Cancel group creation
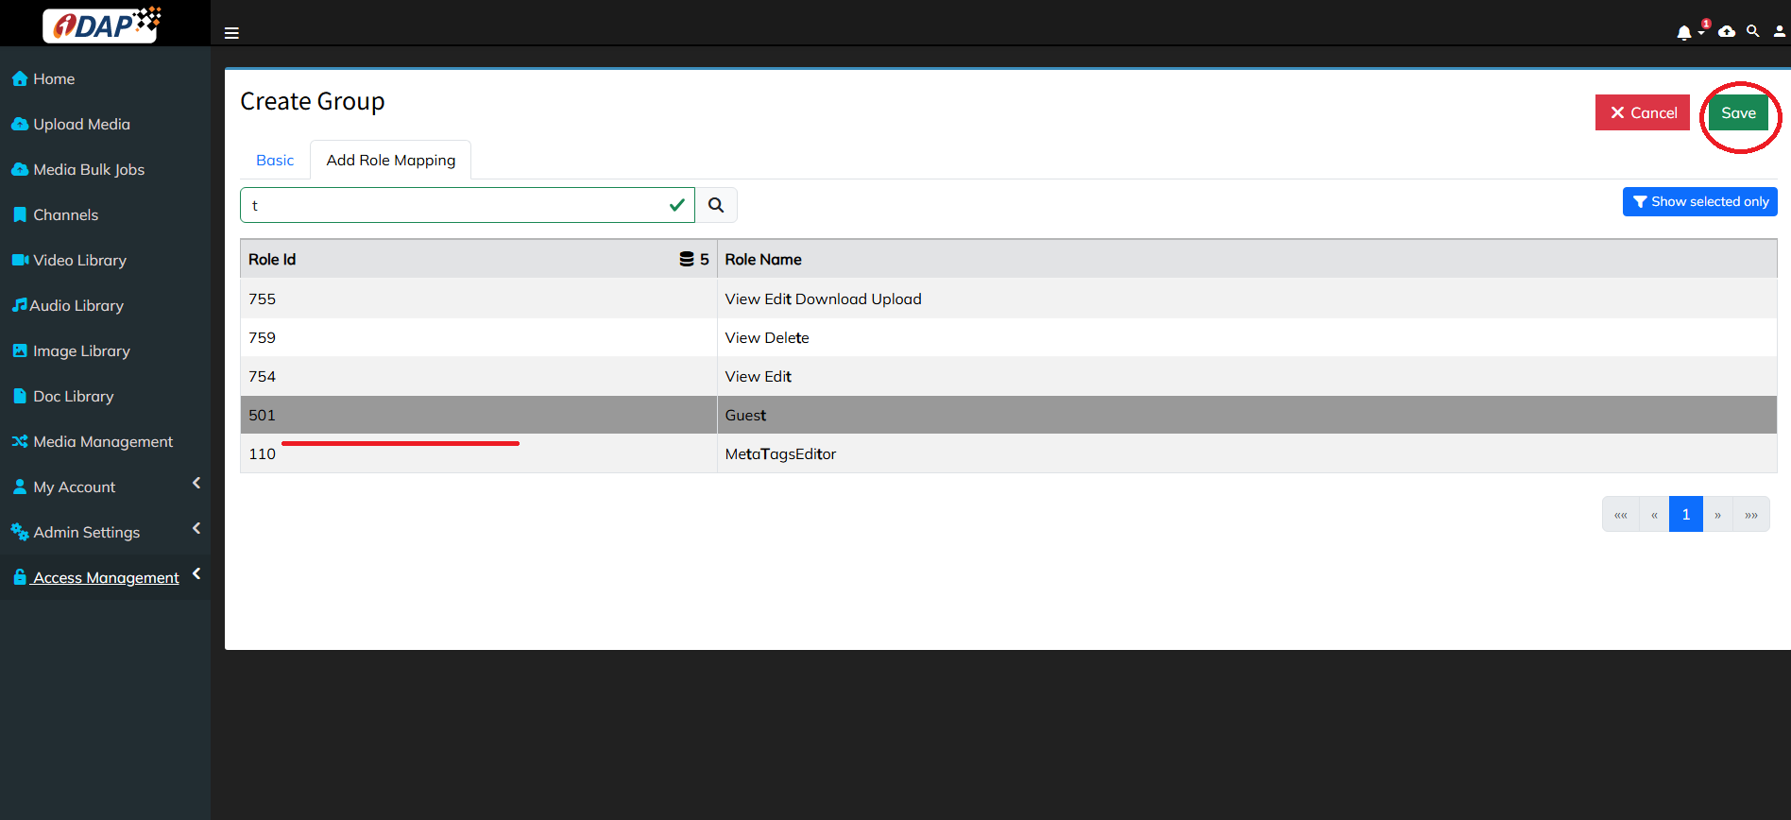This screenshot has width=1791, height=820. (1642, 113)
